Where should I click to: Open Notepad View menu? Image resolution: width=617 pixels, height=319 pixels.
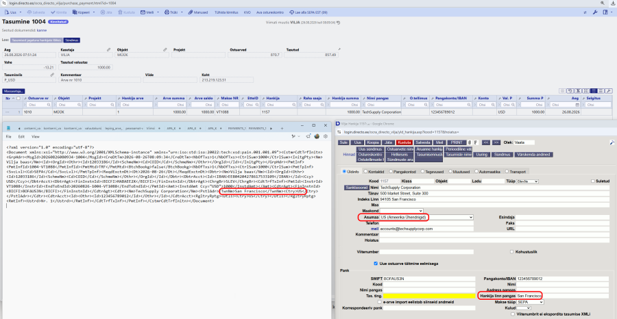click(x=36, y=136)
